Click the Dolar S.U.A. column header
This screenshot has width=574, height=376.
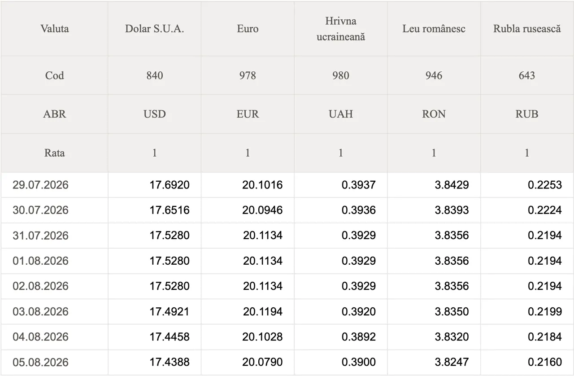click(x=155, y=29)
